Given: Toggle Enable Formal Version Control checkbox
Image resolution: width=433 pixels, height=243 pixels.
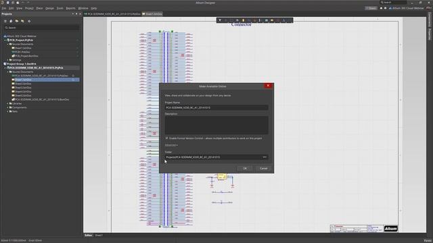Looking at the screenshot, I should (166, 138).
